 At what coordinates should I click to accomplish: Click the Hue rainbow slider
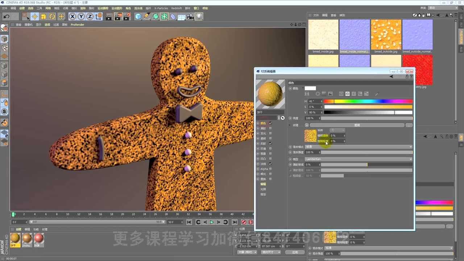[368, 101]
